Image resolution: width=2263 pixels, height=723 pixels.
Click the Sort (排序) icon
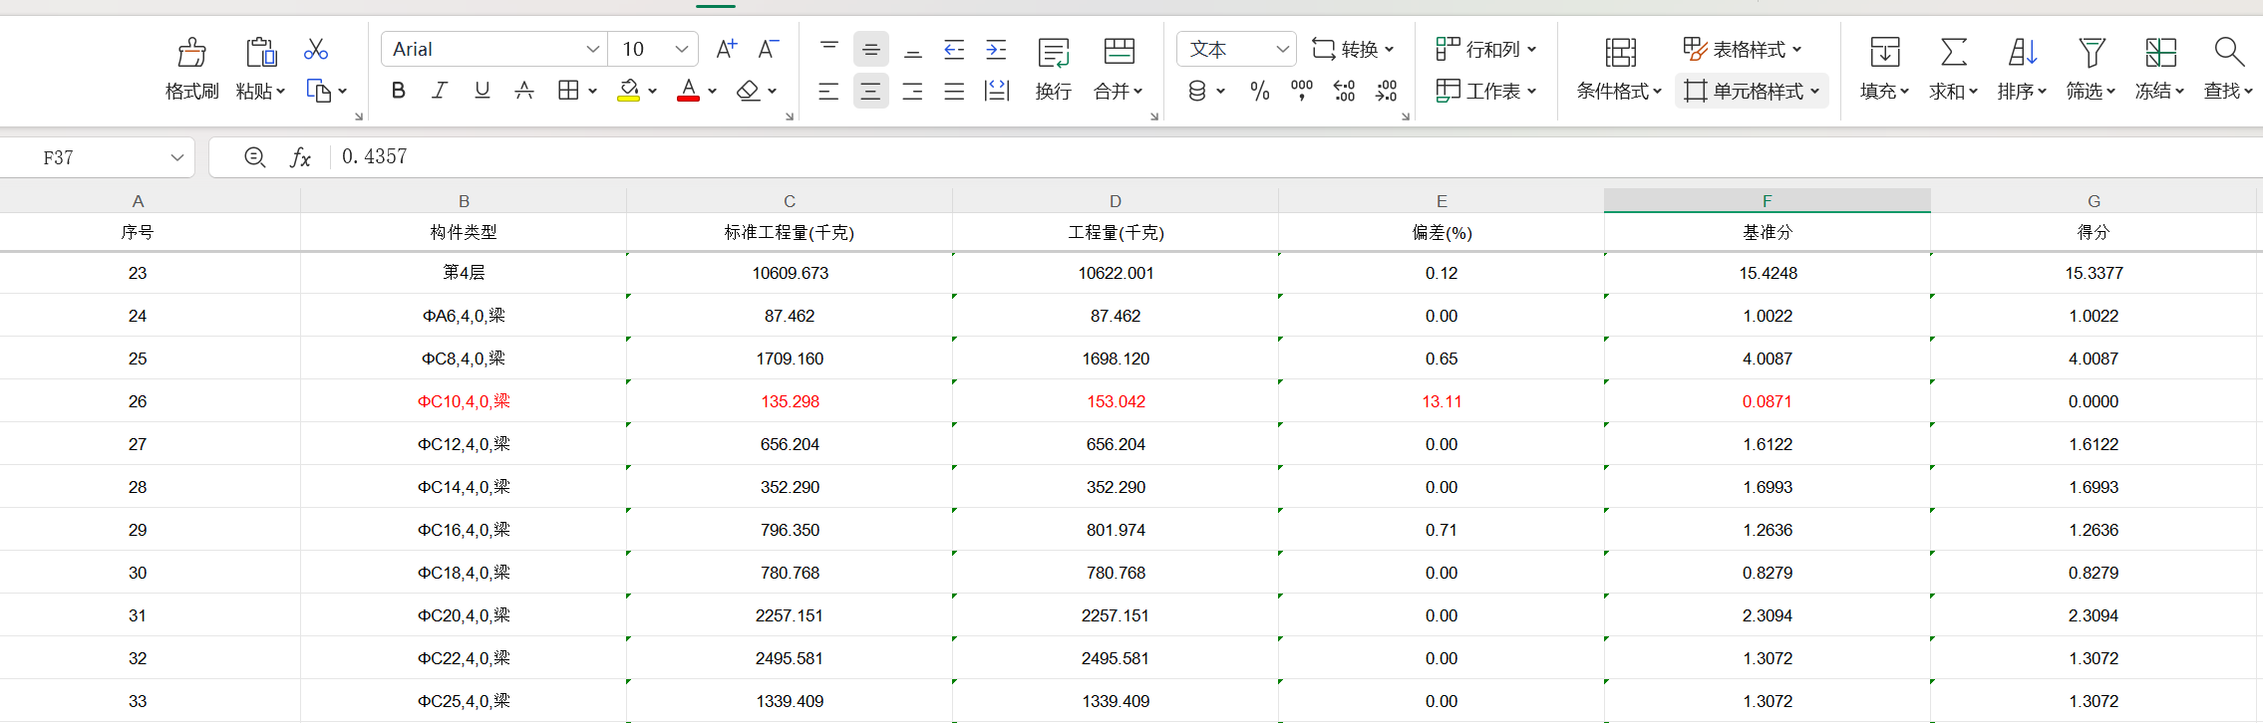(x=2023, y=52)
